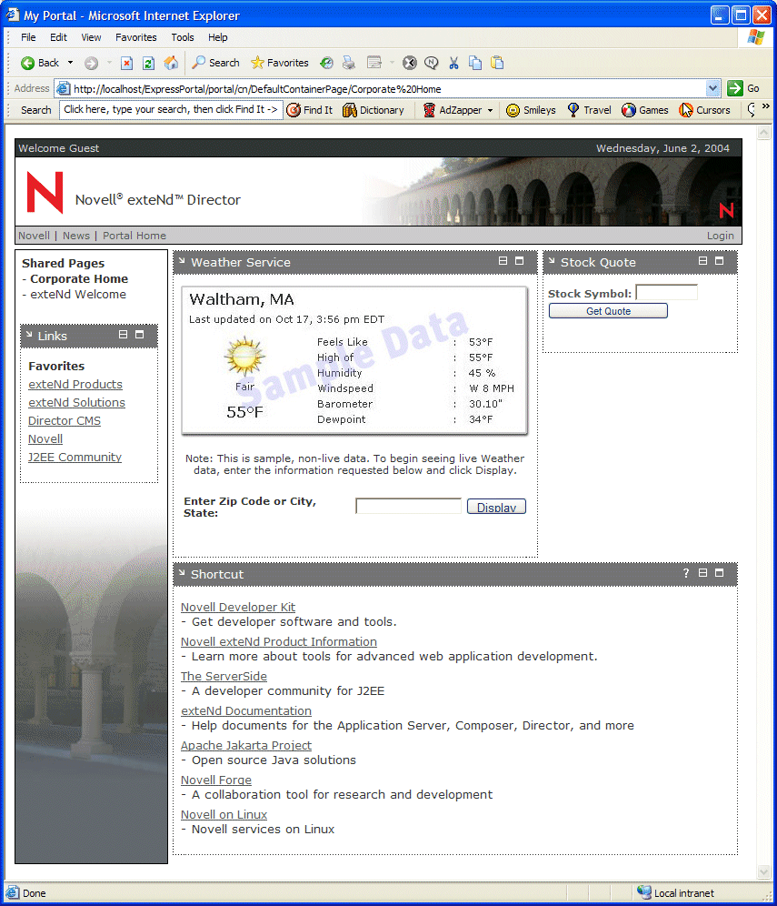
Task: Click the Media toolbar icon
Action: tap(327, 63)
